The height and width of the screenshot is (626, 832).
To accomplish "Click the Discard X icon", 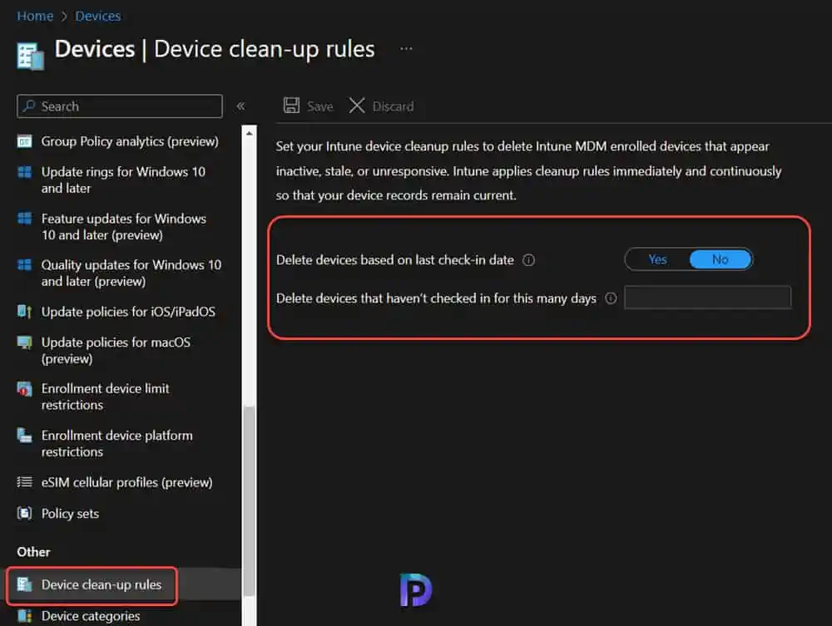I will 357,106.
